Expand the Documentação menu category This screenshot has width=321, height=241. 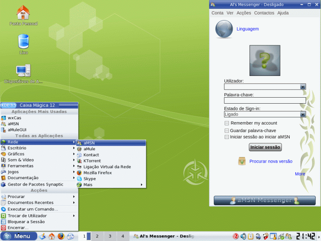[x=39, y=178]
